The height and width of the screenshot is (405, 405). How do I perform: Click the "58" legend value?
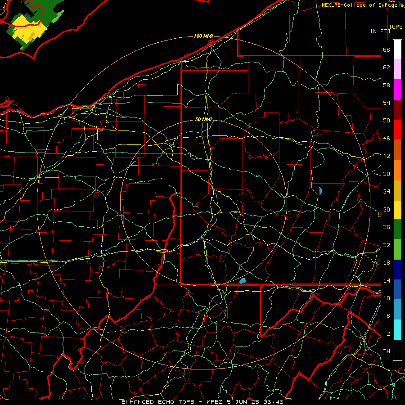[387, 85]
